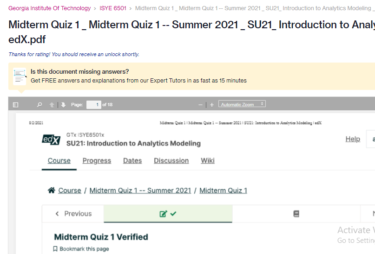Image resolution: width=375 pixels, height=254 pixels.
Task: Open the Midterm Quiz 1 -- Summer 2021 link
Action: tap(140, 190)
